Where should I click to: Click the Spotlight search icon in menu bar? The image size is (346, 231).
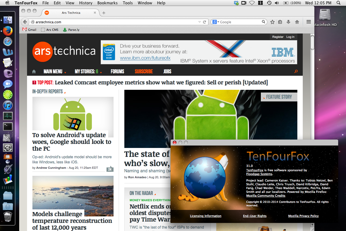pyautogui.click(x=338, y=3)
